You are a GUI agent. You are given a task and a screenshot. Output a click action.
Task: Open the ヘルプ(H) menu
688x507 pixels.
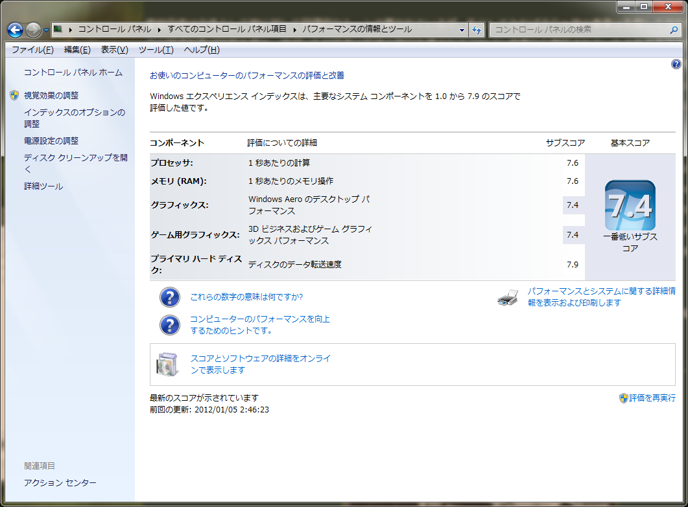[x=202, y=50]
